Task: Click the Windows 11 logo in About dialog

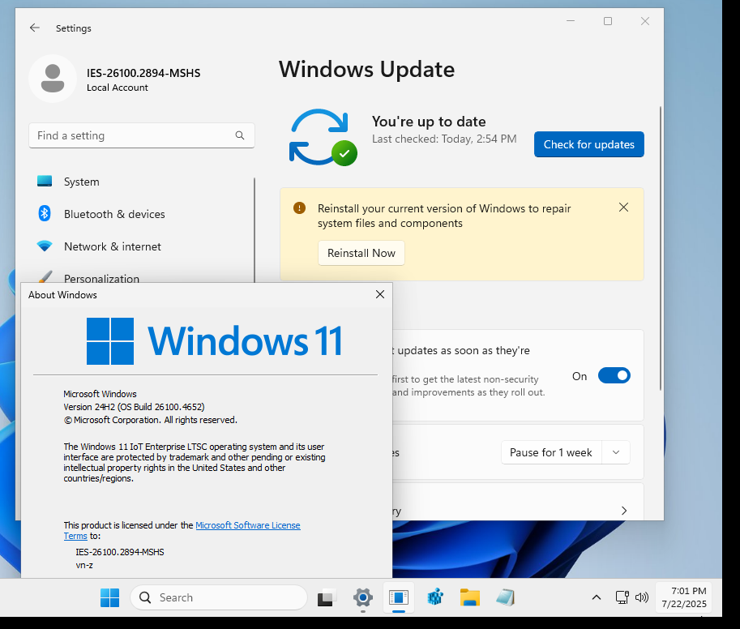Action: pos(214,340)
